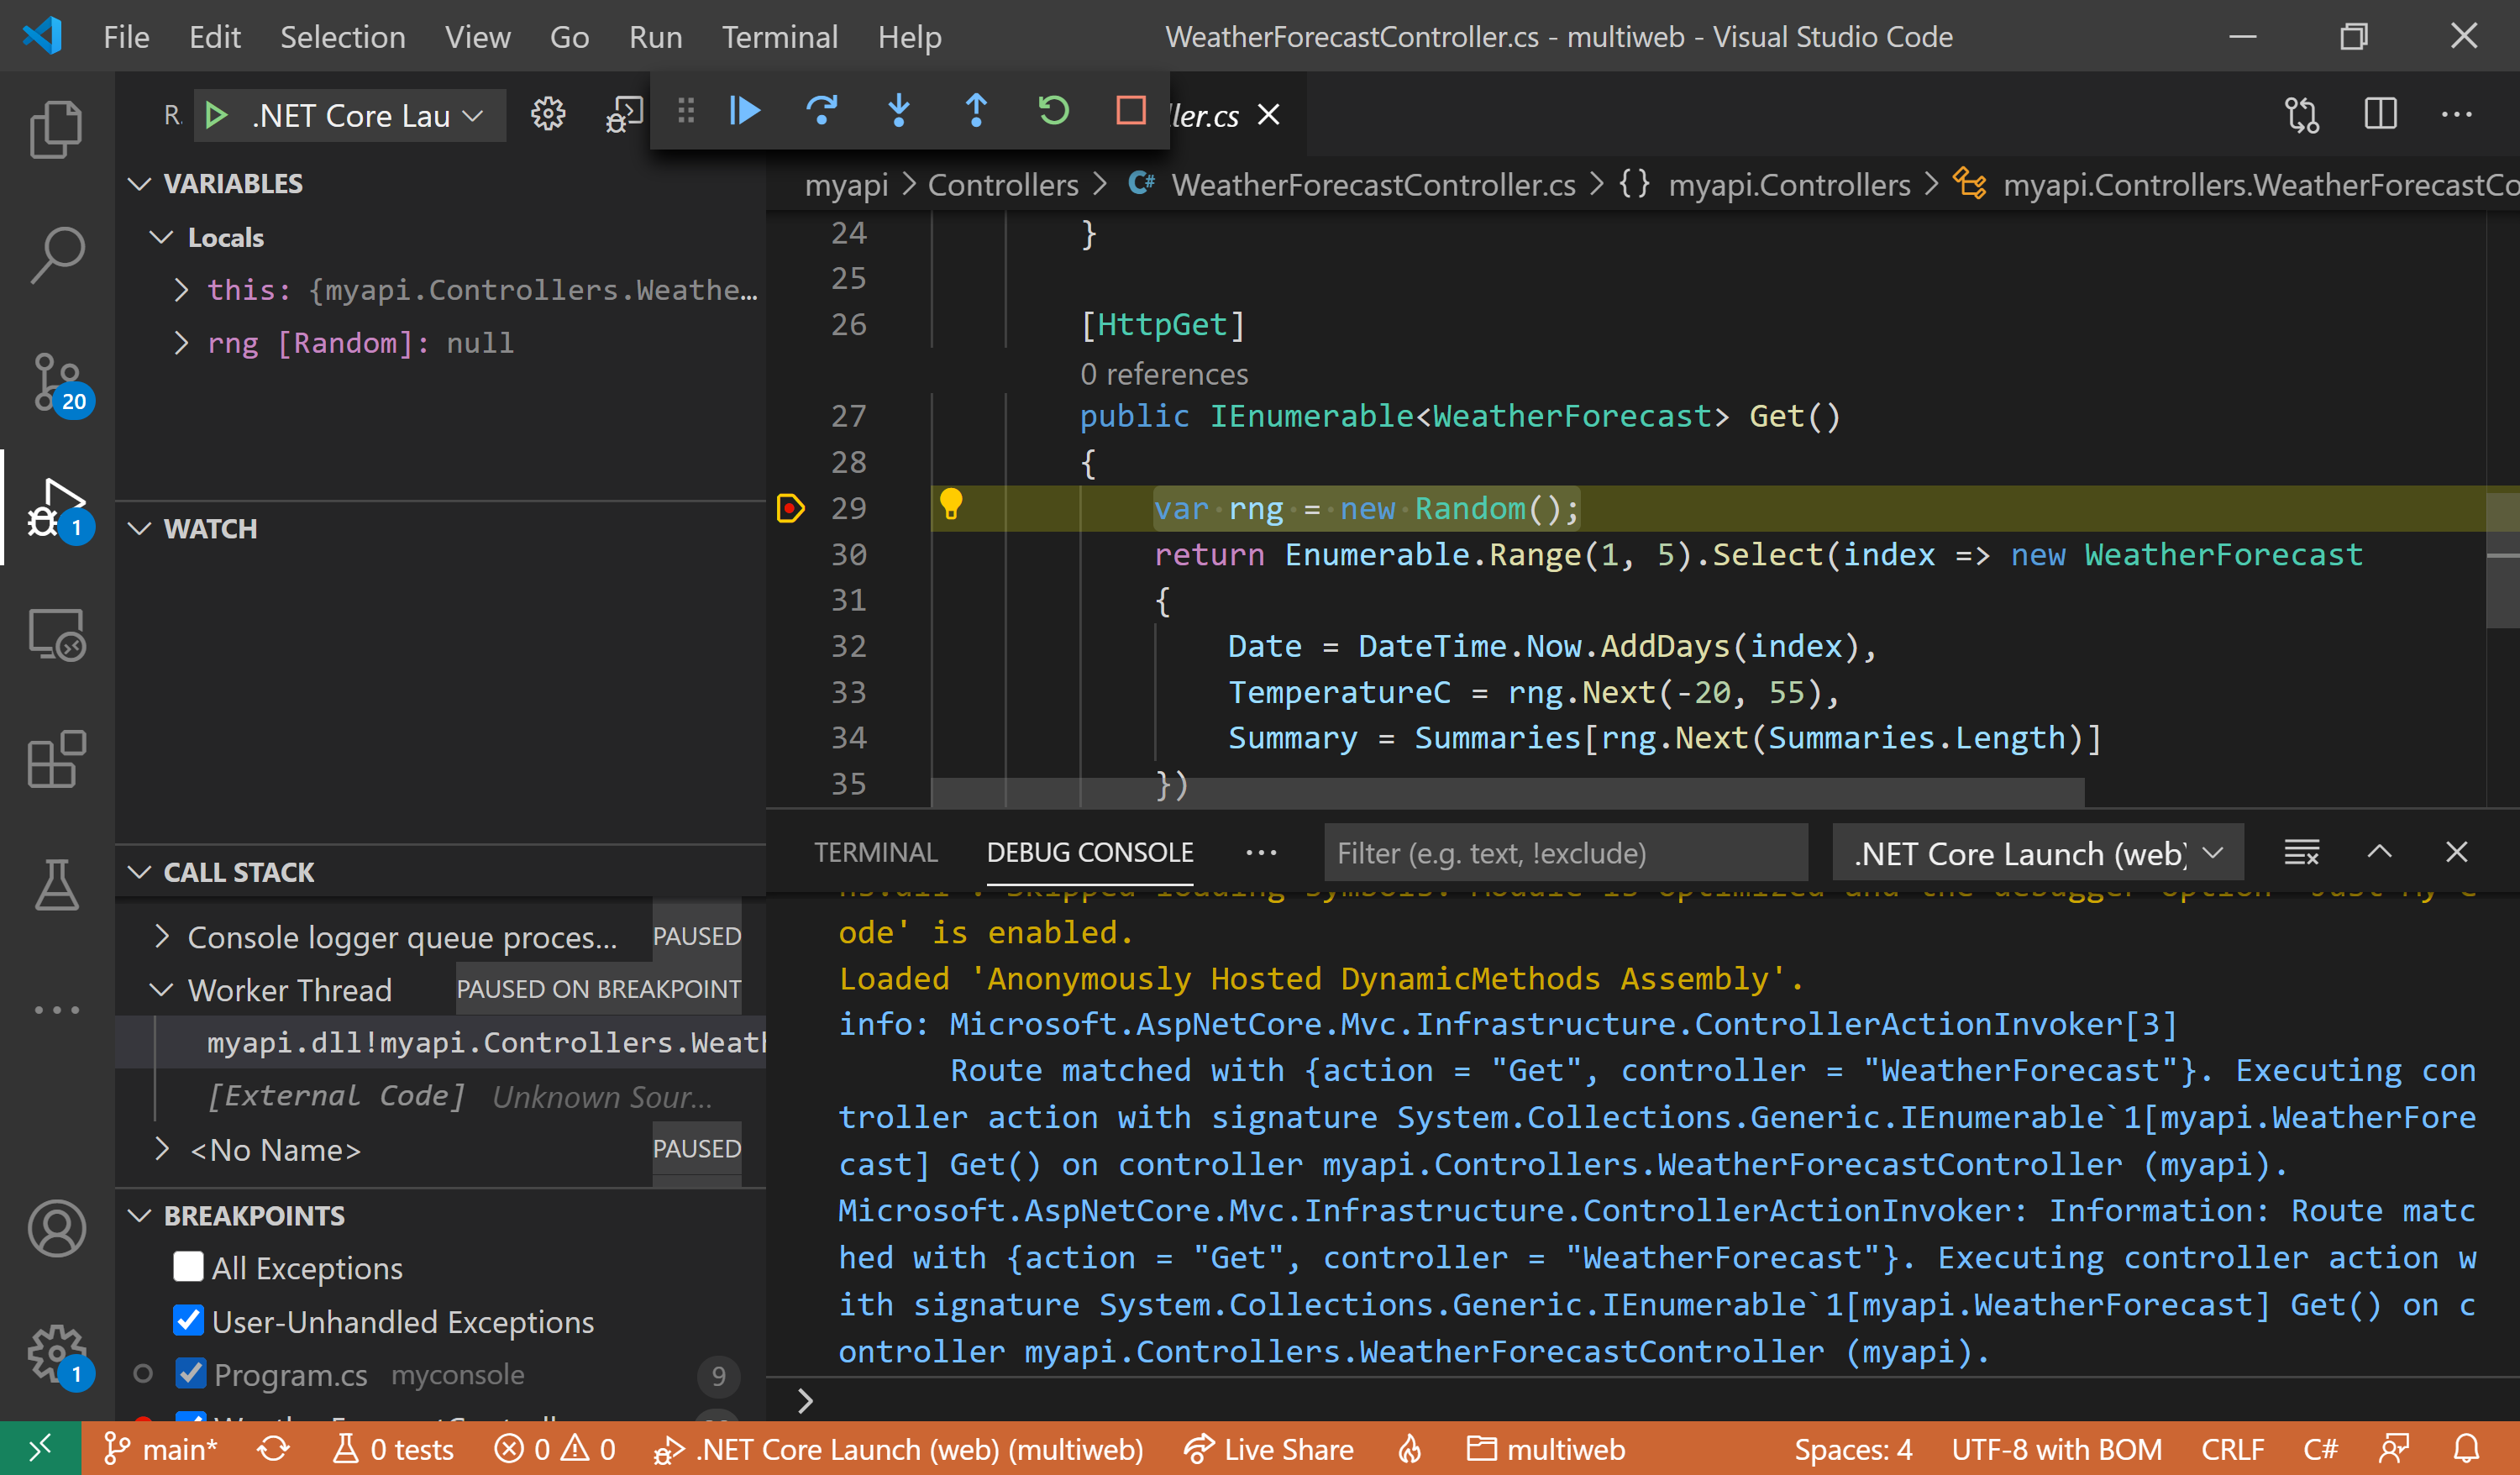The width and height of the screenshot is (2520, 1475).
Task: Restart the debugging session
Action: pyautogui.click(x=1053, y=110)
